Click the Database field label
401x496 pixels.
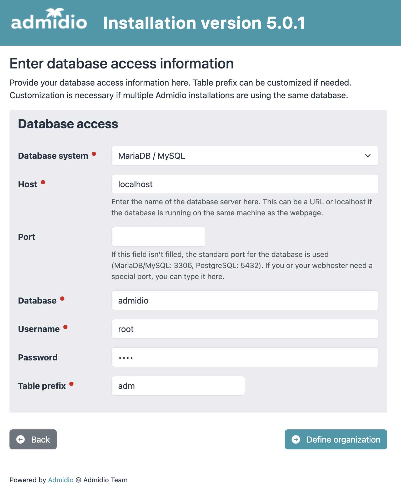pos(37,301)
